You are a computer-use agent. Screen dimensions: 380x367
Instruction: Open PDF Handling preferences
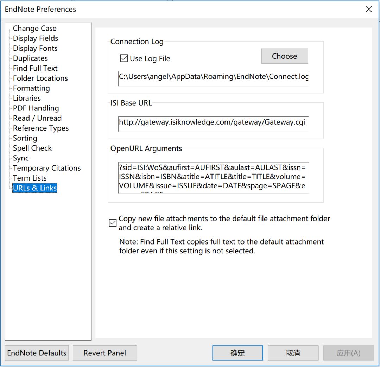36,108
